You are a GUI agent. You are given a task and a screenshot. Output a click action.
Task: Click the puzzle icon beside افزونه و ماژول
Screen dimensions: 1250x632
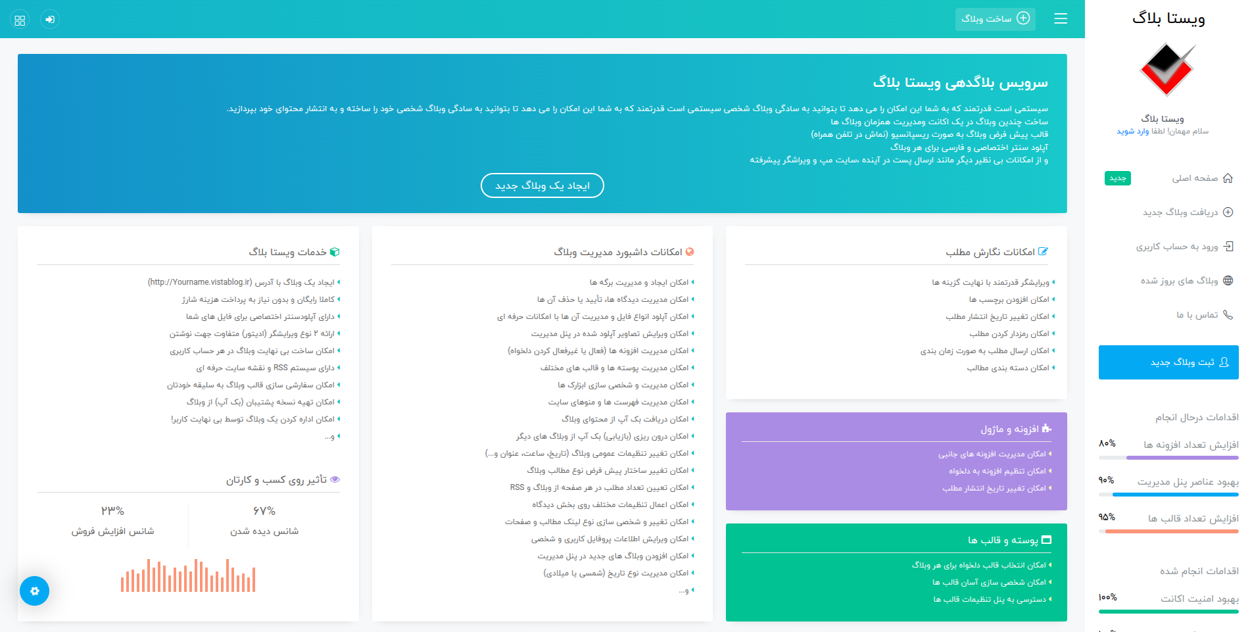point(1047,429)
